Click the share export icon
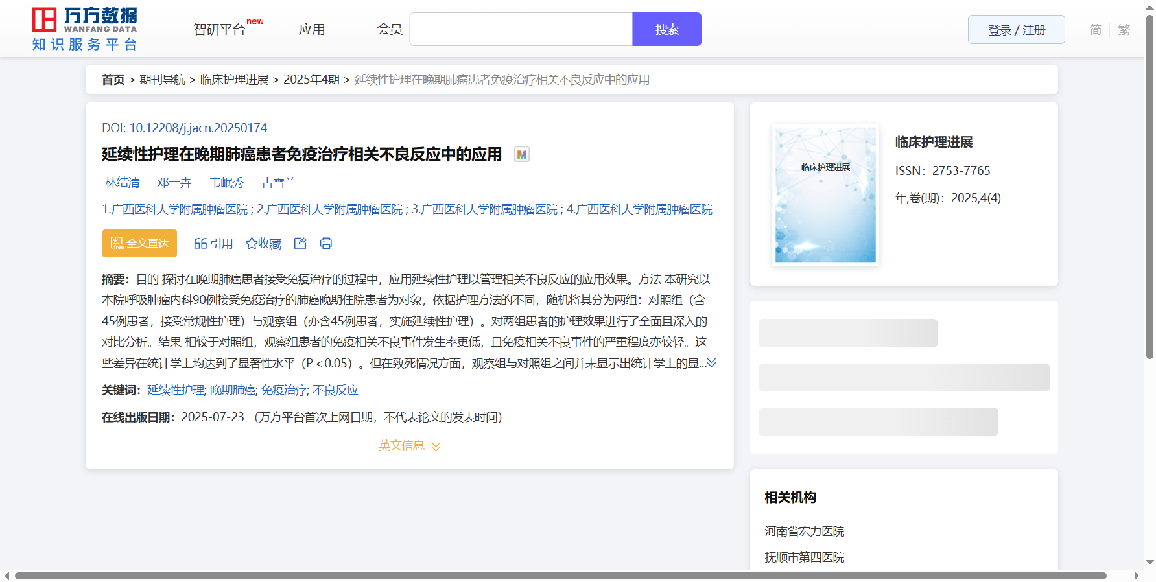 click(300, 243)
